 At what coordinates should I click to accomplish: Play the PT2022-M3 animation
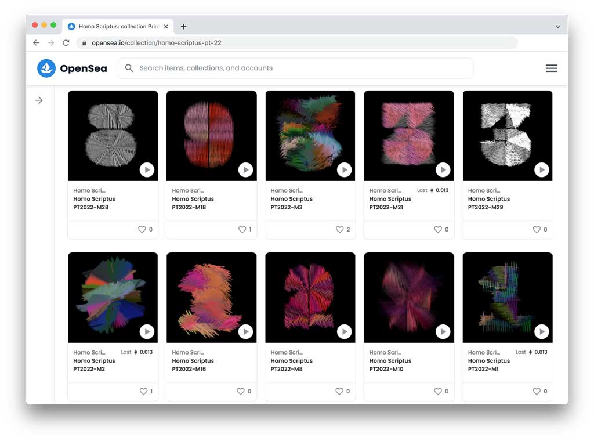click(x=345, y=170)
